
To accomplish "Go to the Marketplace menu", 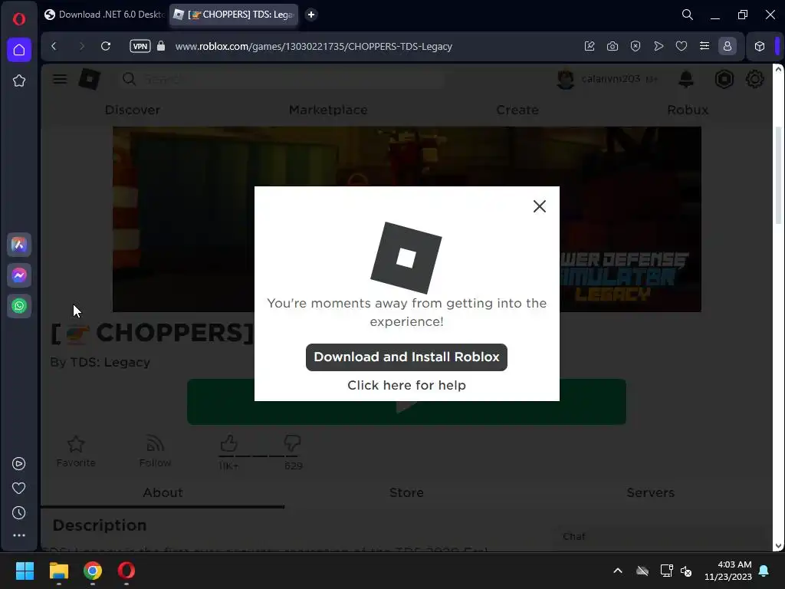I will pyautogui.click(x=328, y=110).
